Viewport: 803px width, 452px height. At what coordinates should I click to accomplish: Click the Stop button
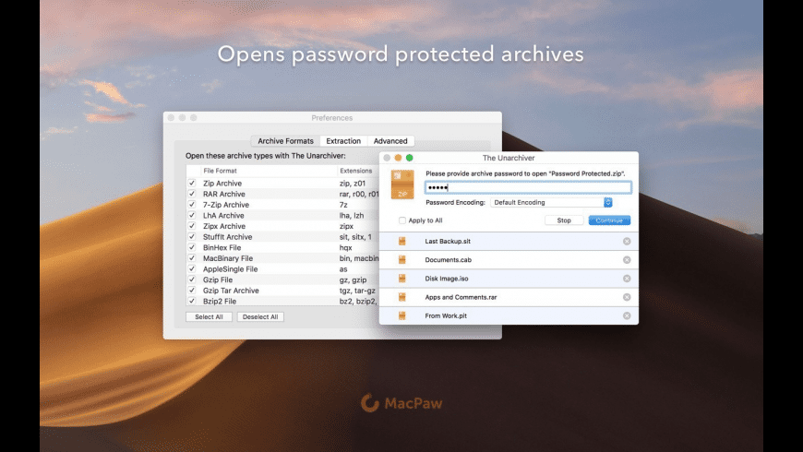click(x=564, y=220)
